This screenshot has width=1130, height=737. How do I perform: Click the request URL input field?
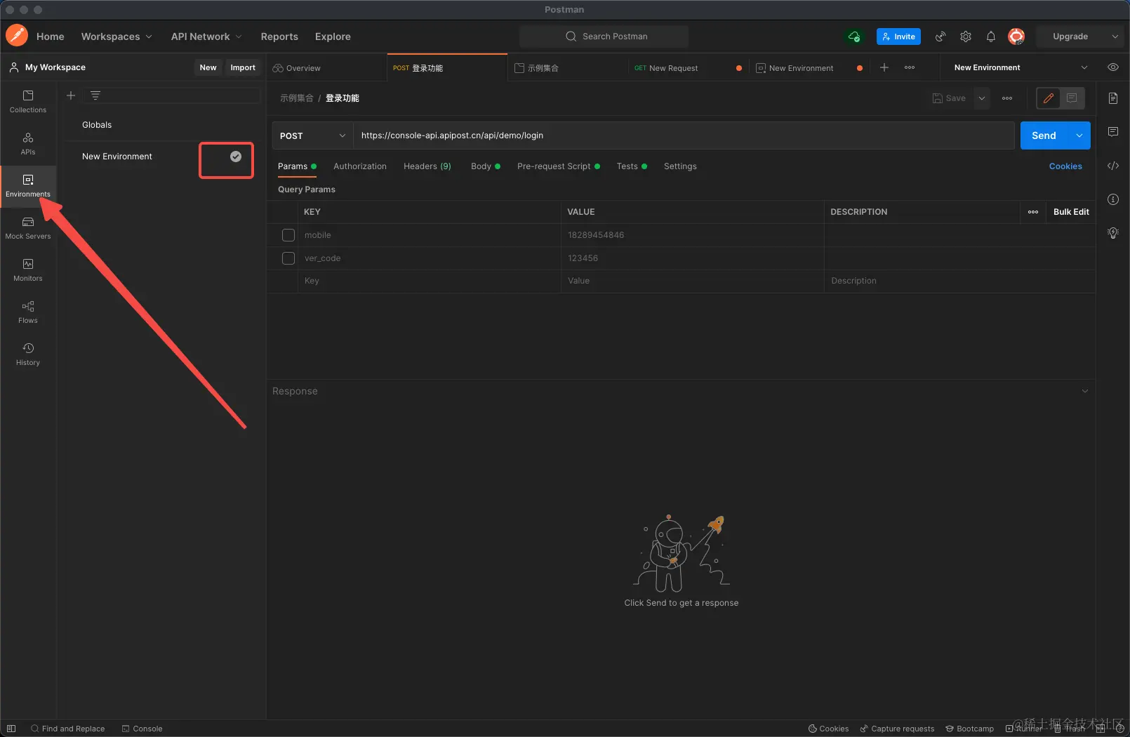(684, 135)
